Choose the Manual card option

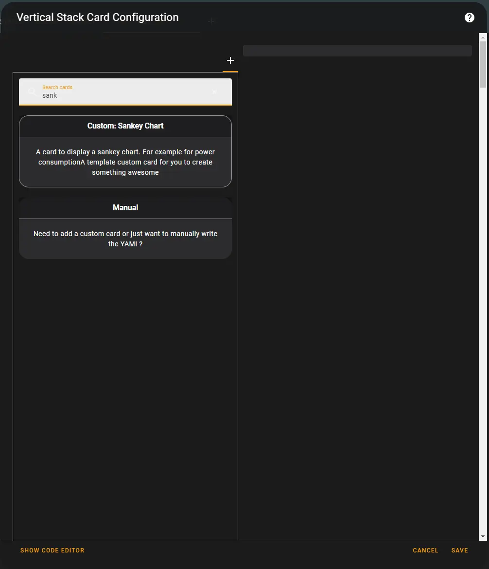[x=125, y=208]
